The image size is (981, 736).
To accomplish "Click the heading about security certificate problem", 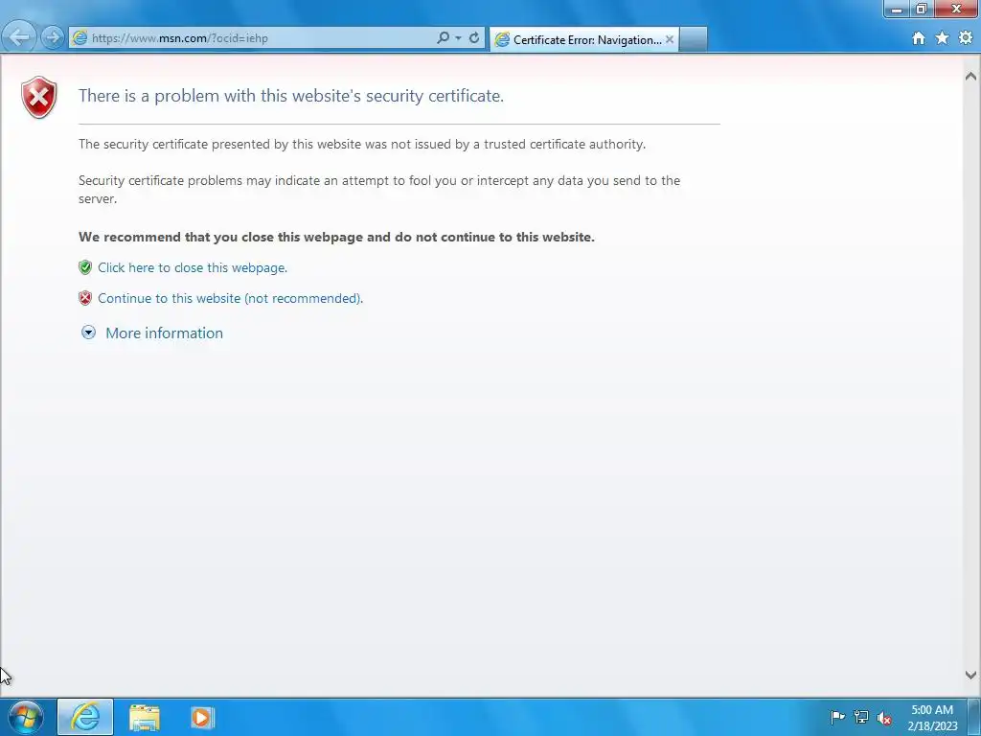I will click(291, 96).
